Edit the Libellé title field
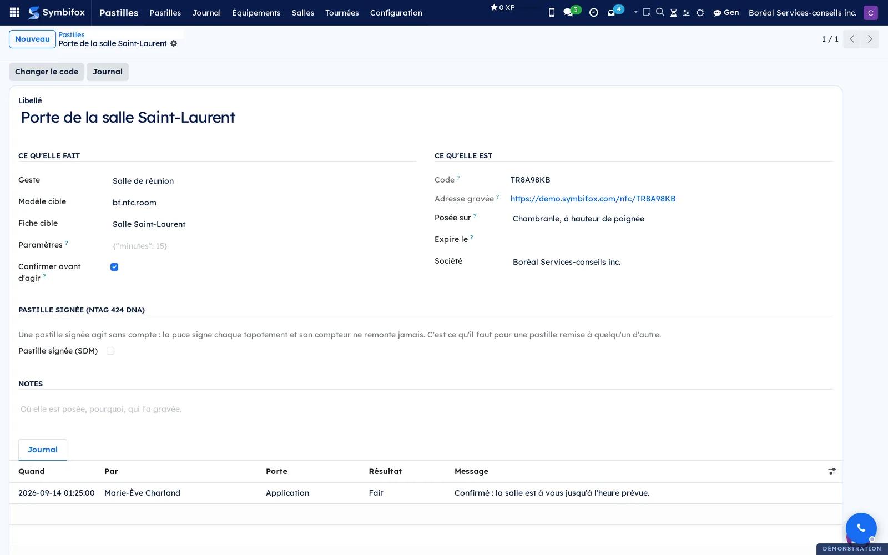 [426, 117]
